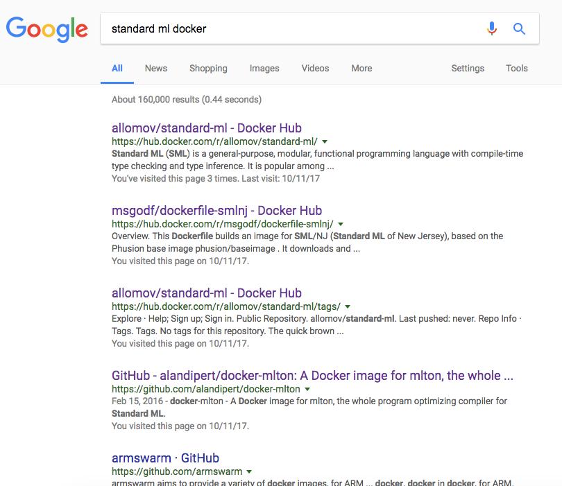The height and width of the screenshot is (486, 562).
Task: Click URL text https://hub.docker.com/r/msgodf/dockerfile-smlnj/
Action: (222, 224)
